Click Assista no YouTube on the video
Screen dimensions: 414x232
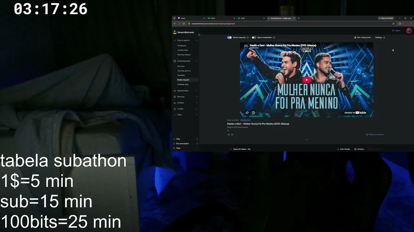pyautogui.click(x=355, y=113)
